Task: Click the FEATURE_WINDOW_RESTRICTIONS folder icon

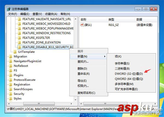Action: (x=19, y=33)
